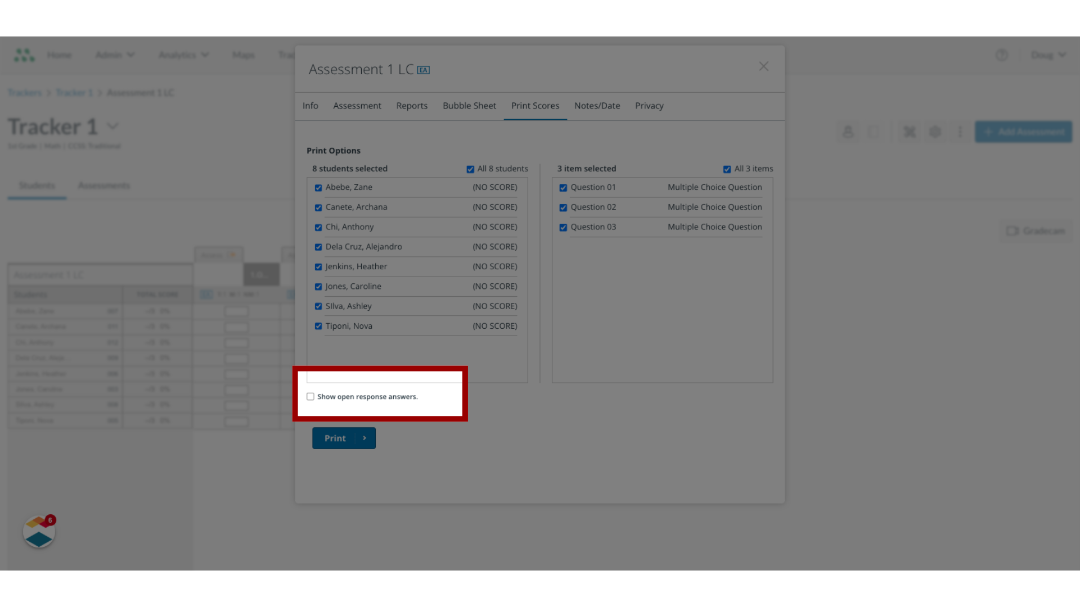Click the EA badge next to title
1080x607 pixels.
[423, 70]
